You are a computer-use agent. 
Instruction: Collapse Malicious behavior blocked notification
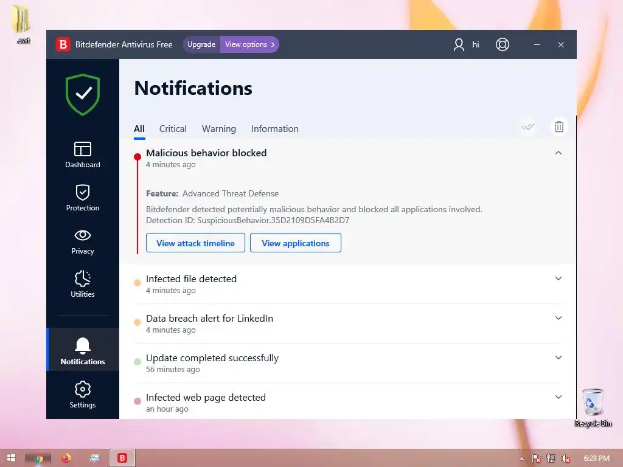(559, 153)
